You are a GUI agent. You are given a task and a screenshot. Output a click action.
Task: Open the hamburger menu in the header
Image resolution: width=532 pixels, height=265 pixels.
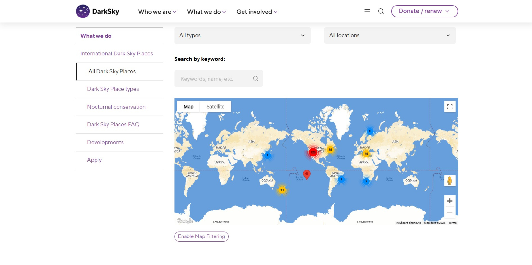click(x=367, y=11)
